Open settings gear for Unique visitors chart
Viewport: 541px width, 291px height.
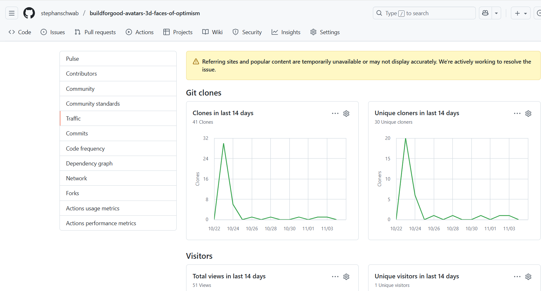528,277
